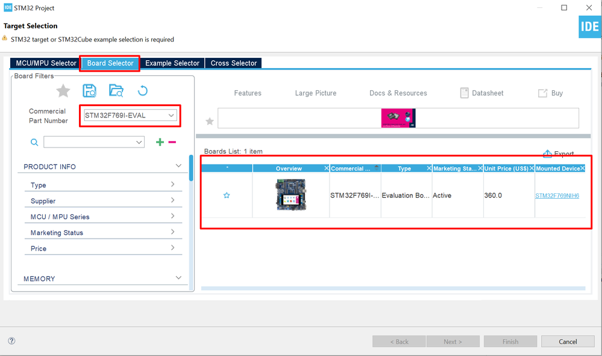Select the STM32F769I commercial part cell
The height and width of the screenshot is (356, 602).
[x=355, y=195]
